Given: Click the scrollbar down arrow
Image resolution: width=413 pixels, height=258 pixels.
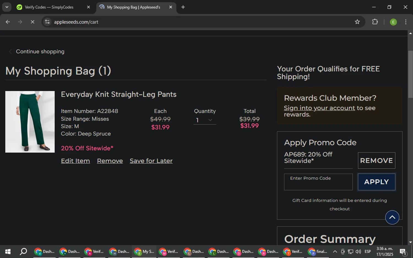Looking at the screenshot, I should point(410,242).
